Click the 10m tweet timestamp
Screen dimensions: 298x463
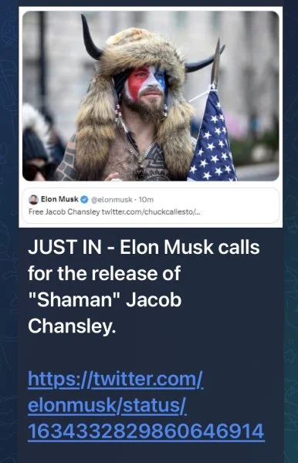coord(146,200)
